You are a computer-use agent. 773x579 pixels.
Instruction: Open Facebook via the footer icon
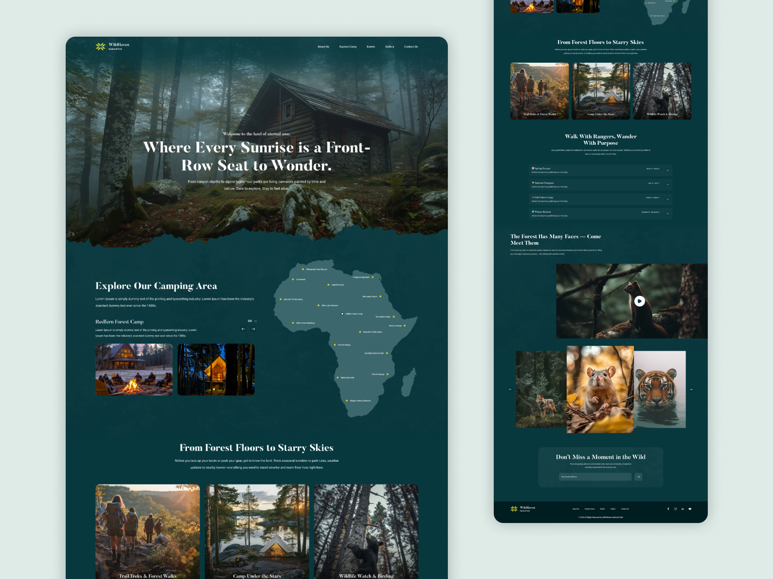[x=668, y=509]
